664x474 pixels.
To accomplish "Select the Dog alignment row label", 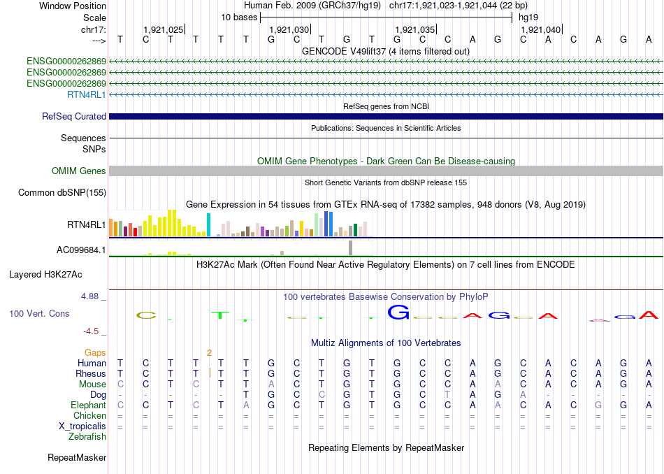I will pyautogui.click(x=98, y=395).
